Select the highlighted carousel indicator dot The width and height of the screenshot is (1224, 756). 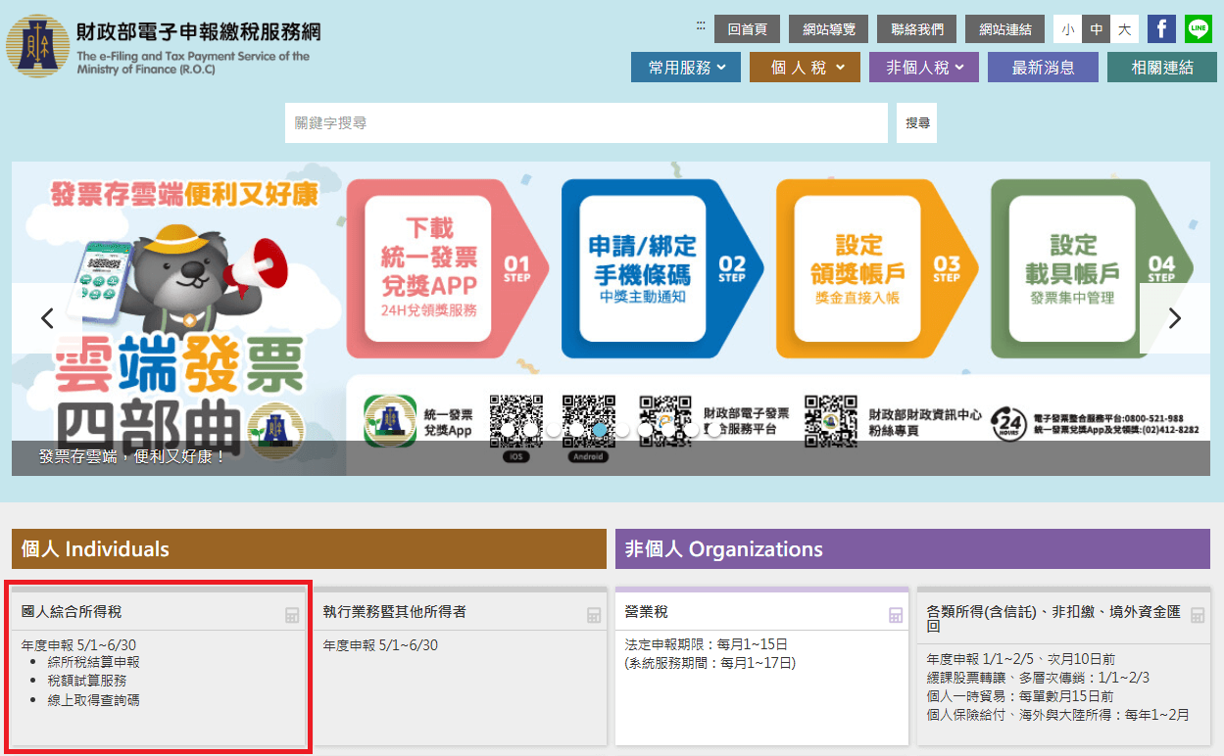(599, 429)
